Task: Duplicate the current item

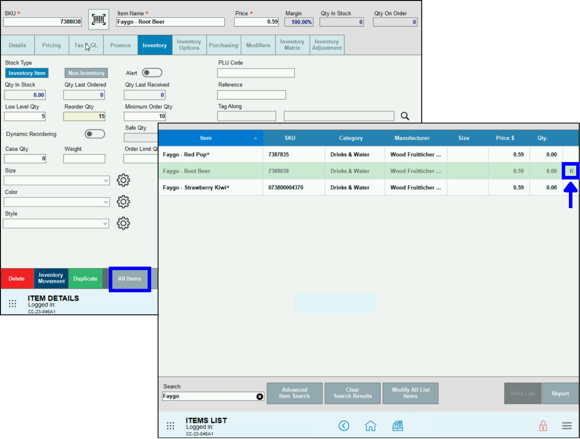Action: pyautogui.click(x=85, y=279)
